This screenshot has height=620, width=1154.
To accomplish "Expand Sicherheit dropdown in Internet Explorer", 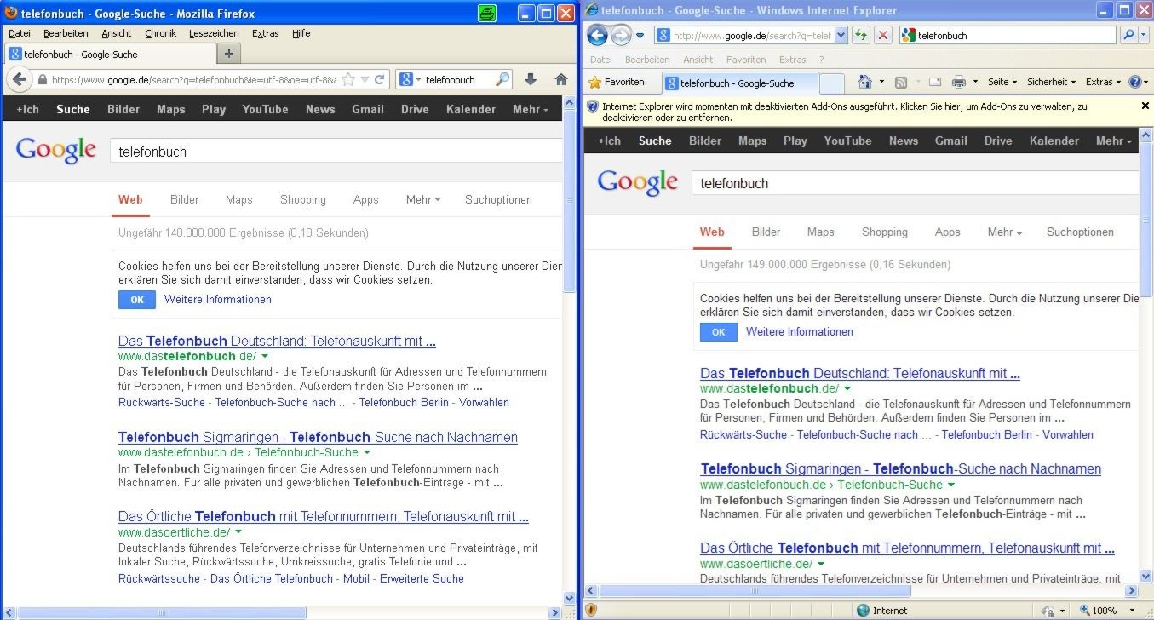I will pos(1052,82).
